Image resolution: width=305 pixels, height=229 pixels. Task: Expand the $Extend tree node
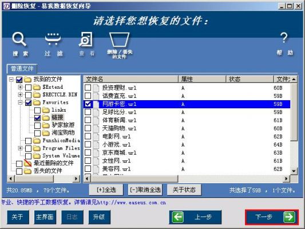click(x=20, y=87)
